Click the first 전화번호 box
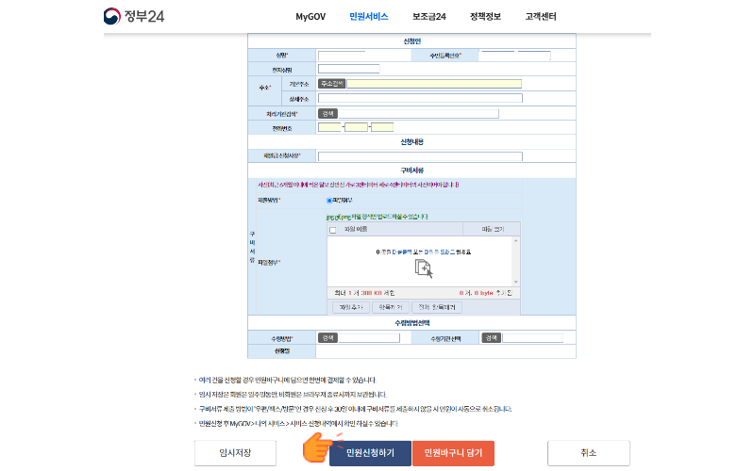 pyautogui.click(x=329, y=127)
